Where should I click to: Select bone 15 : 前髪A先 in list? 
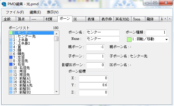pos(31,85)
